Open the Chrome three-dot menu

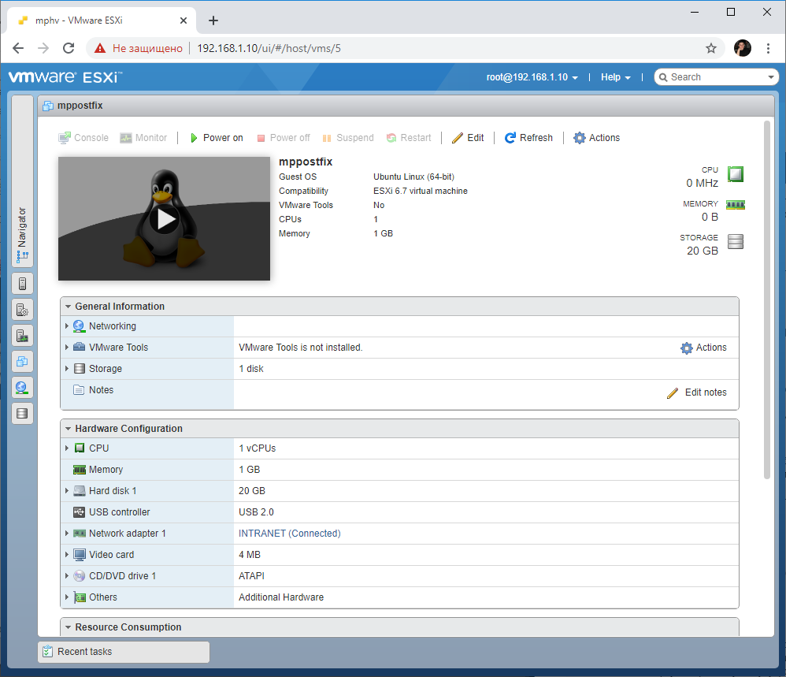click(x=768, y=48)
